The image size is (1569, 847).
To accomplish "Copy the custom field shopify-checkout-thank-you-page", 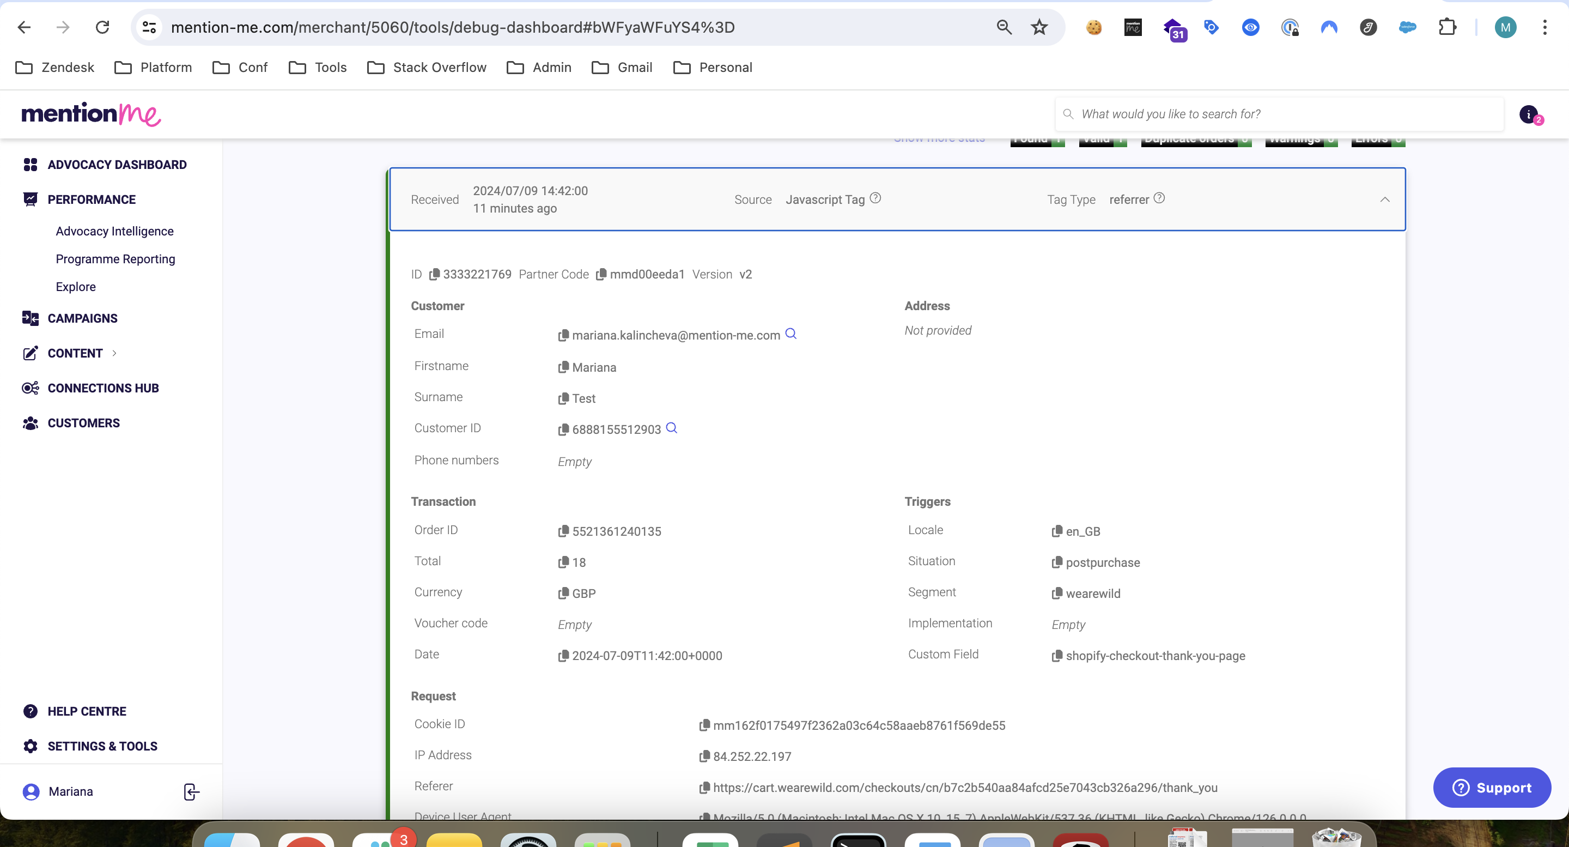I will tap(1057, 656).
